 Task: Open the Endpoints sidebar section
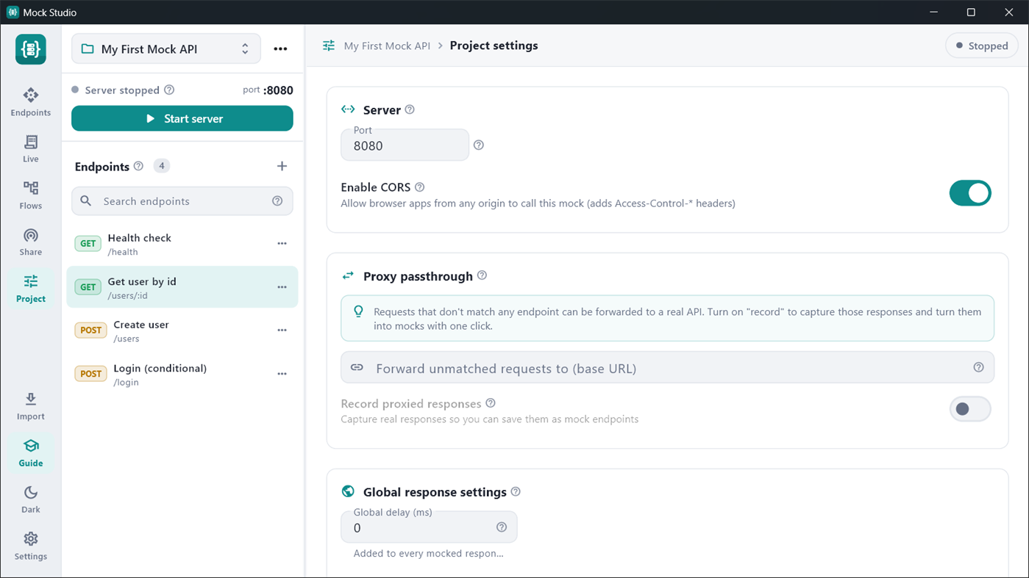[x=31, y=102]
